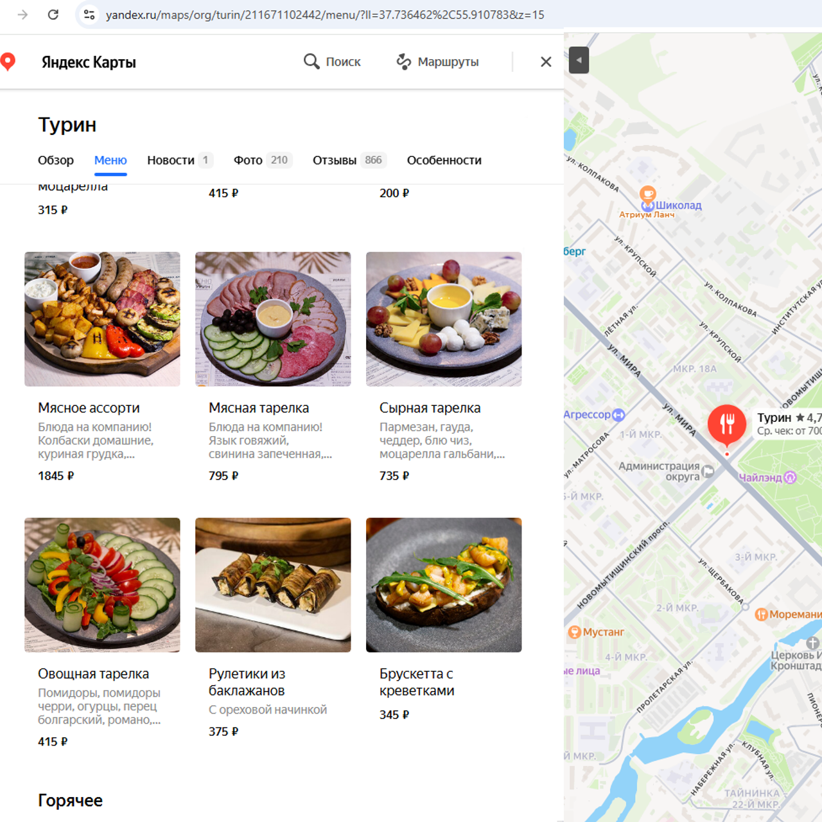Close the Турин organization panel
This screenshot has height=822, width=822.
coord(546,62)
